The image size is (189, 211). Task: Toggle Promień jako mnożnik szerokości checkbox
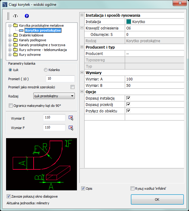click(x=72, y=87)
